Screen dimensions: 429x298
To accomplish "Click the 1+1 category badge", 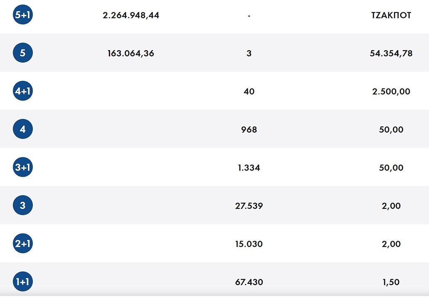I will tap(22, 282).
